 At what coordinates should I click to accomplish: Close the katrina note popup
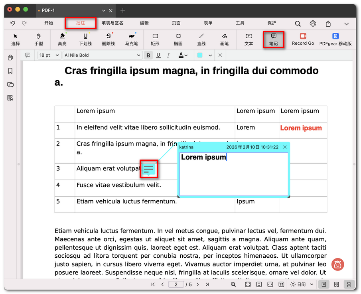click(285, 147)
